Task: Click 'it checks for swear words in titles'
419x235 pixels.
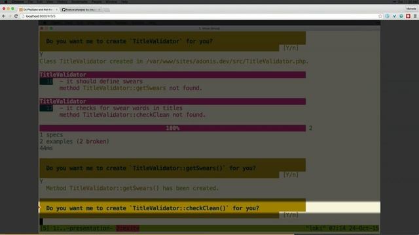Action: pyautogui.click(x=121, y=108)
